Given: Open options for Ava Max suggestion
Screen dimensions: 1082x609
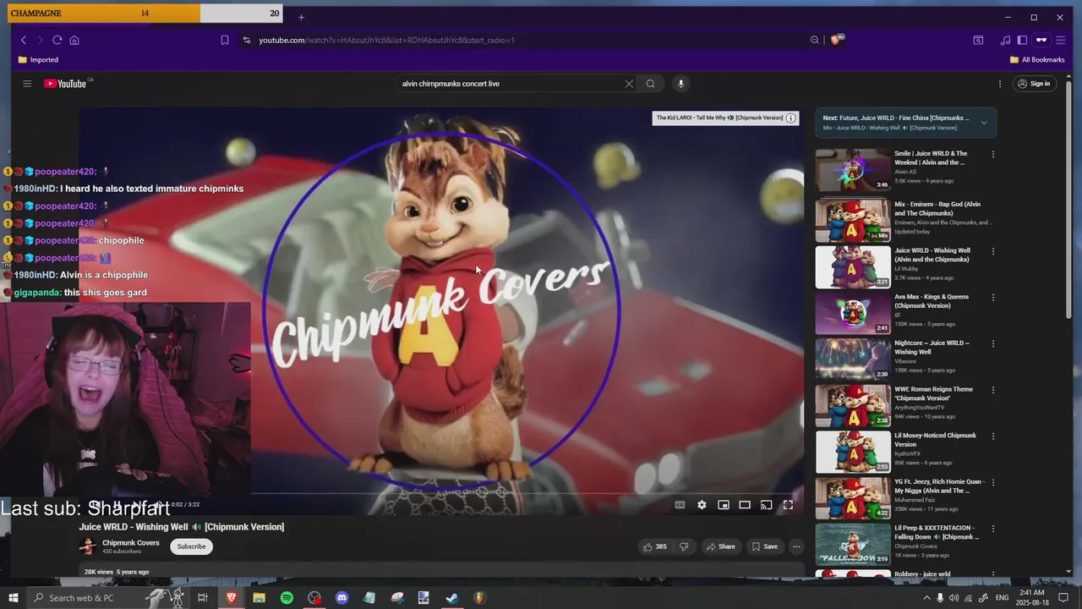Looking at the screenshot, I should click(x=993, y=298).
